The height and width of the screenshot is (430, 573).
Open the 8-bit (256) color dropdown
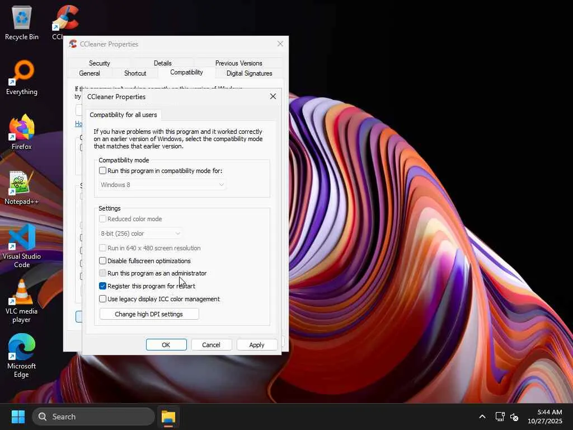coord(140,233)
